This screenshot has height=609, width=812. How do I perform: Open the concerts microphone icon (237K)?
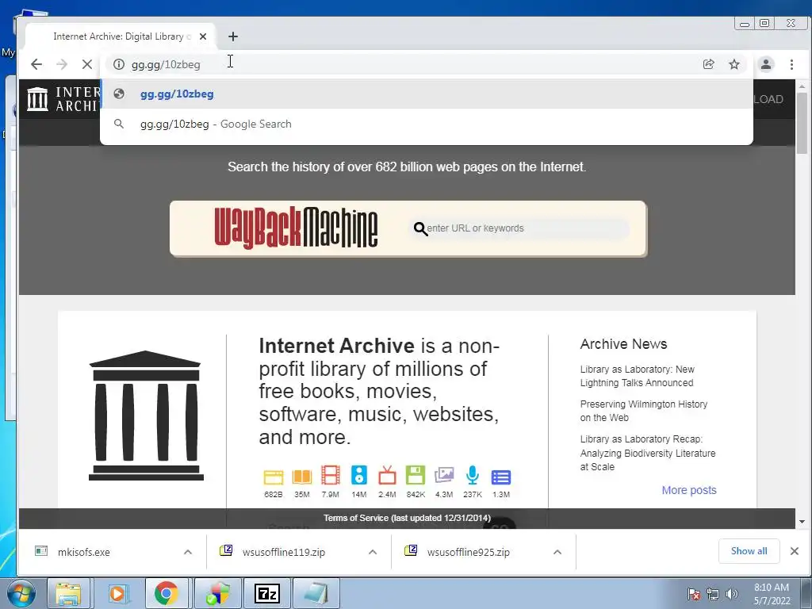pos(473,476)
